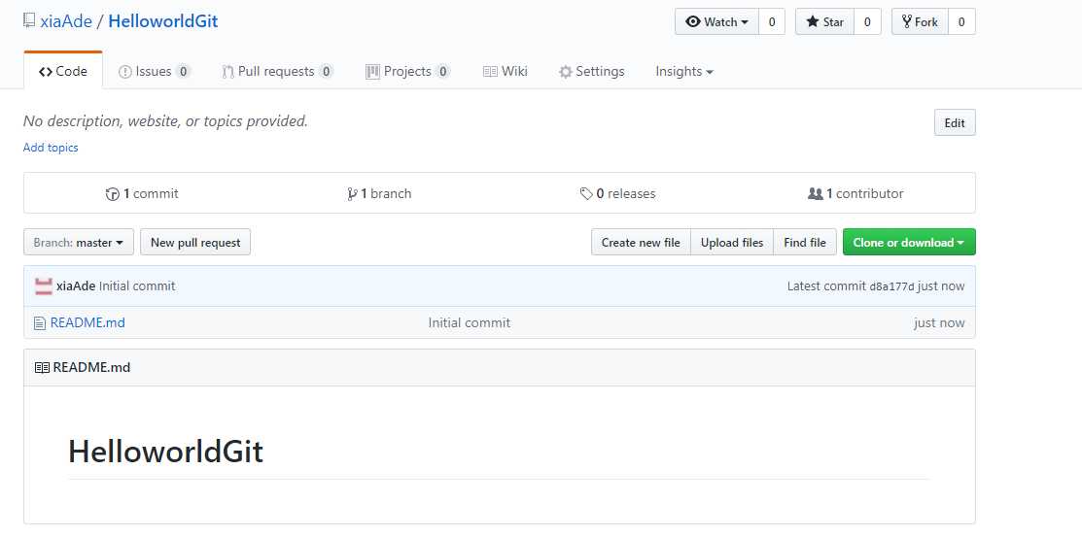The height and width of the screenshot is (537, 1082).
Task: Click the No description text
Action: click(x=165, y=121)
